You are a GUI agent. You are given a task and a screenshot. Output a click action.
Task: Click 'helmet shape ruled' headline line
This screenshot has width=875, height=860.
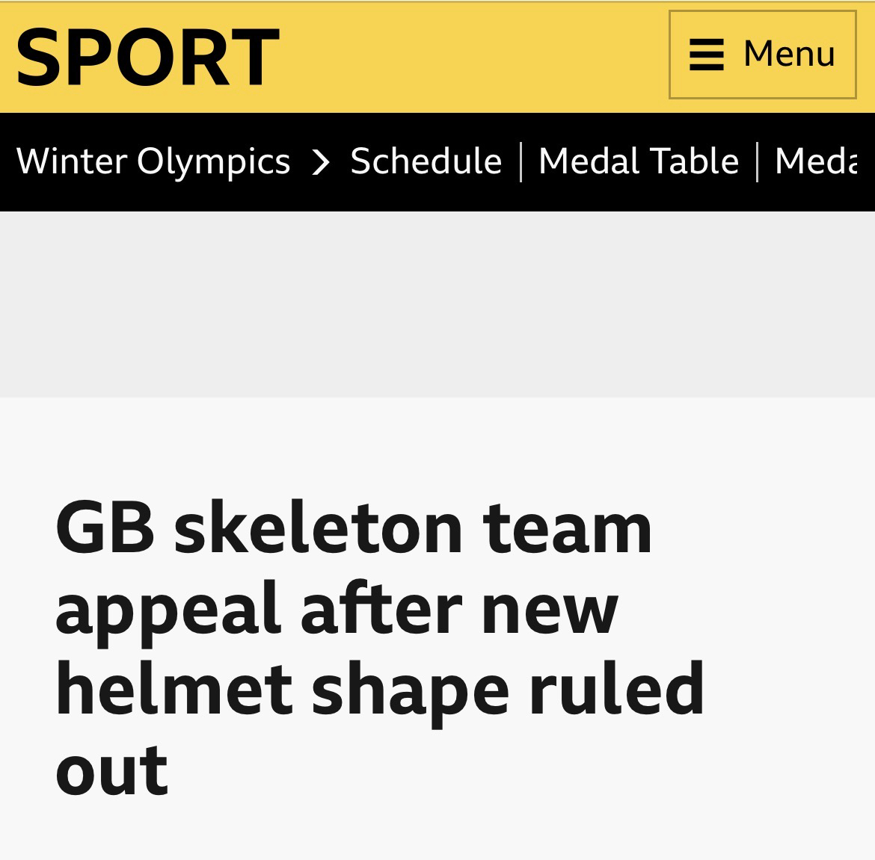[x=379, y=689]
